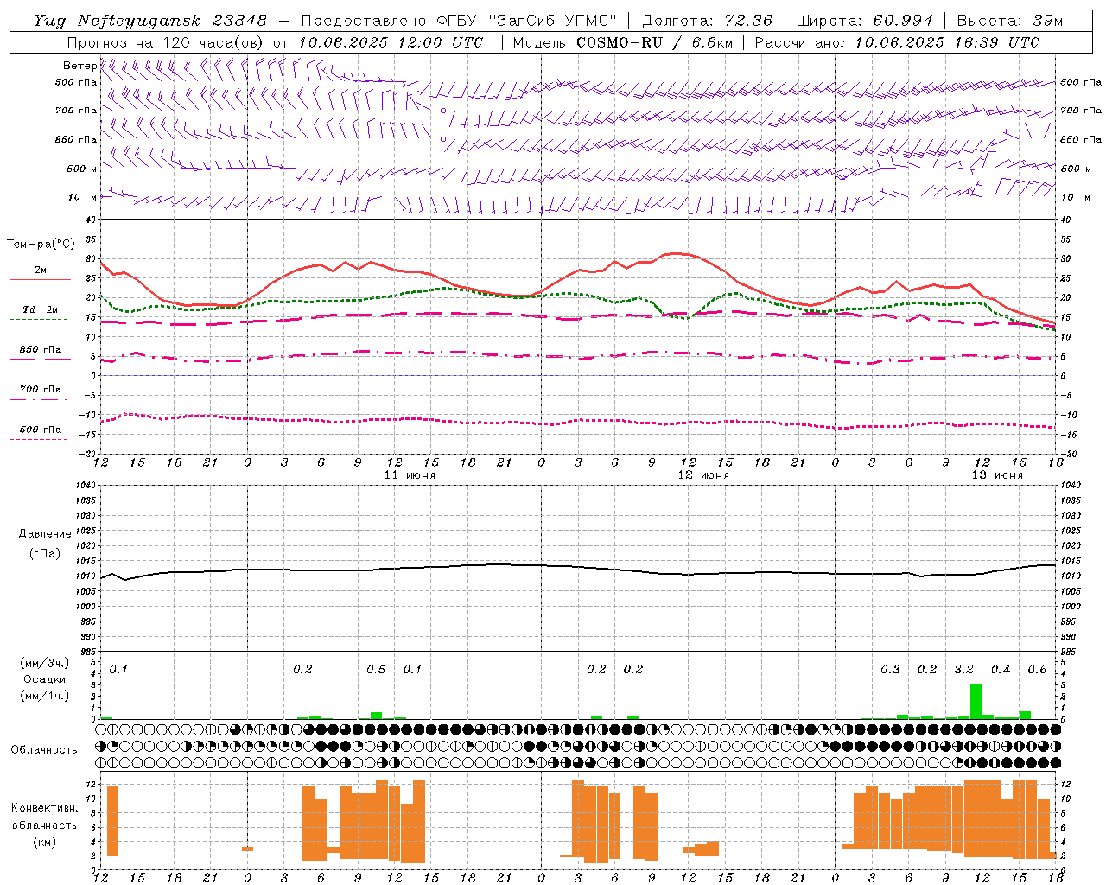The width and height of the screenshot is (1106, 885).
Task: Click the station name Yug_Nefteyugansk_23848
Action: pos(150,21)
